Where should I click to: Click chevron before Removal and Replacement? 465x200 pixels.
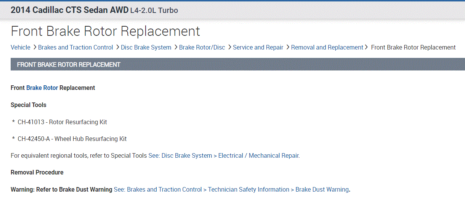287,47
